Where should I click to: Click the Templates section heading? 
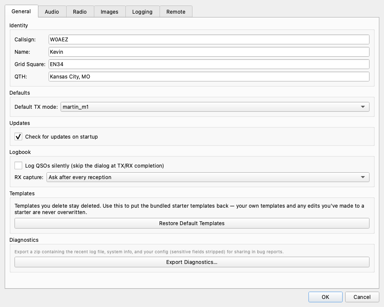click(22, 194)
